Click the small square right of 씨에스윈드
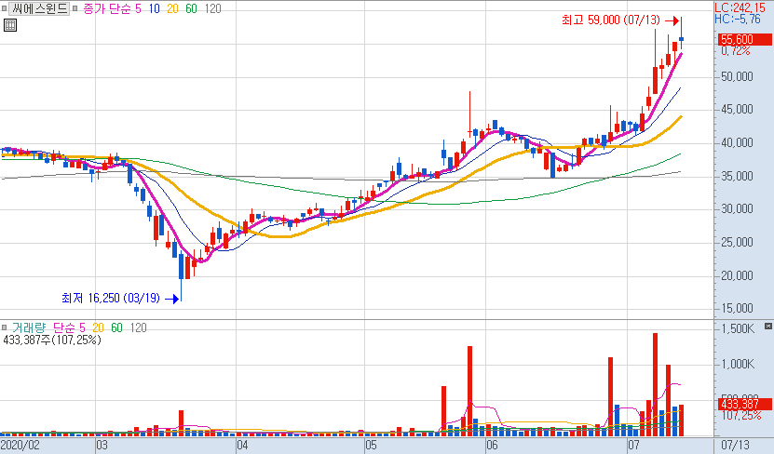Image resolution: width=774 pixels, height=454 pixels. [75, 8]
